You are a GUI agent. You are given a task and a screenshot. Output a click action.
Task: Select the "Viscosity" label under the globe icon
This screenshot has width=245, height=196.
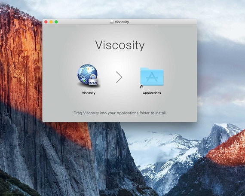[x=89, y=93]
